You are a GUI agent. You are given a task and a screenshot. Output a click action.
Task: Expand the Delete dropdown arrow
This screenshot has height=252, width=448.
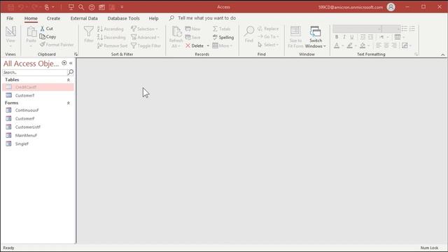pos(208,45)
